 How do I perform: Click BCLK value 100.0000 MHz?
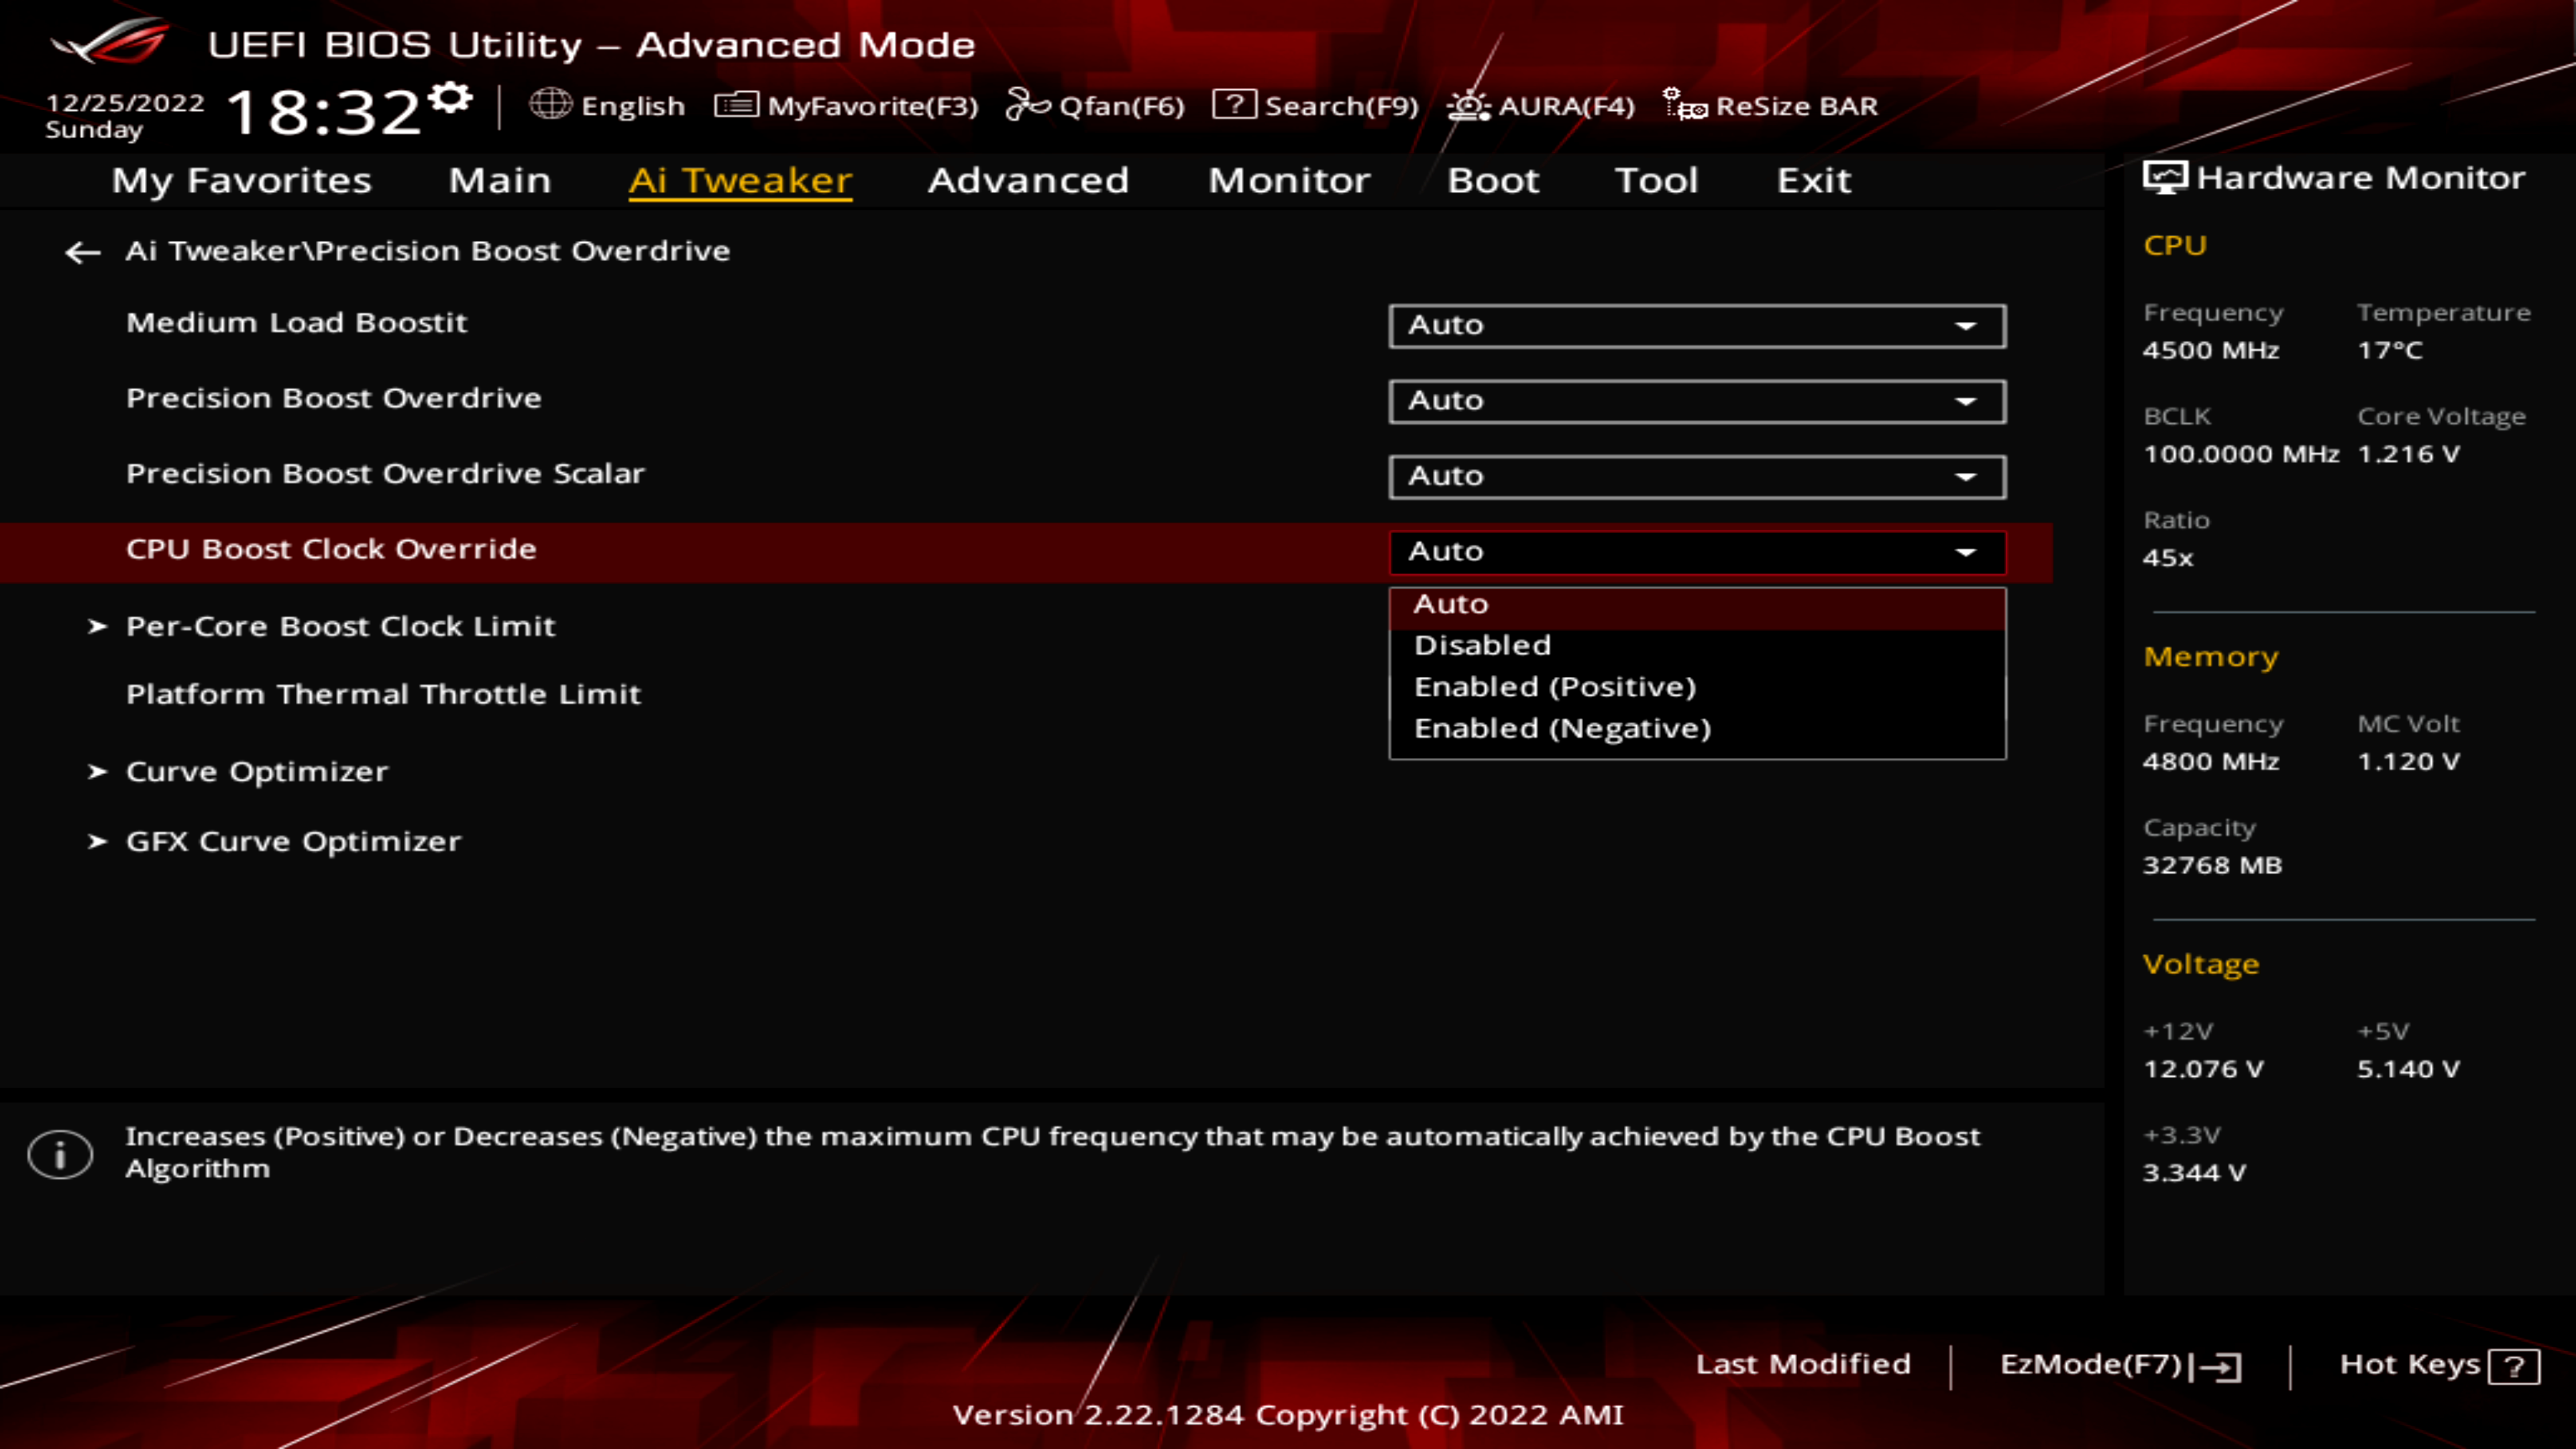coord(2241,455)
